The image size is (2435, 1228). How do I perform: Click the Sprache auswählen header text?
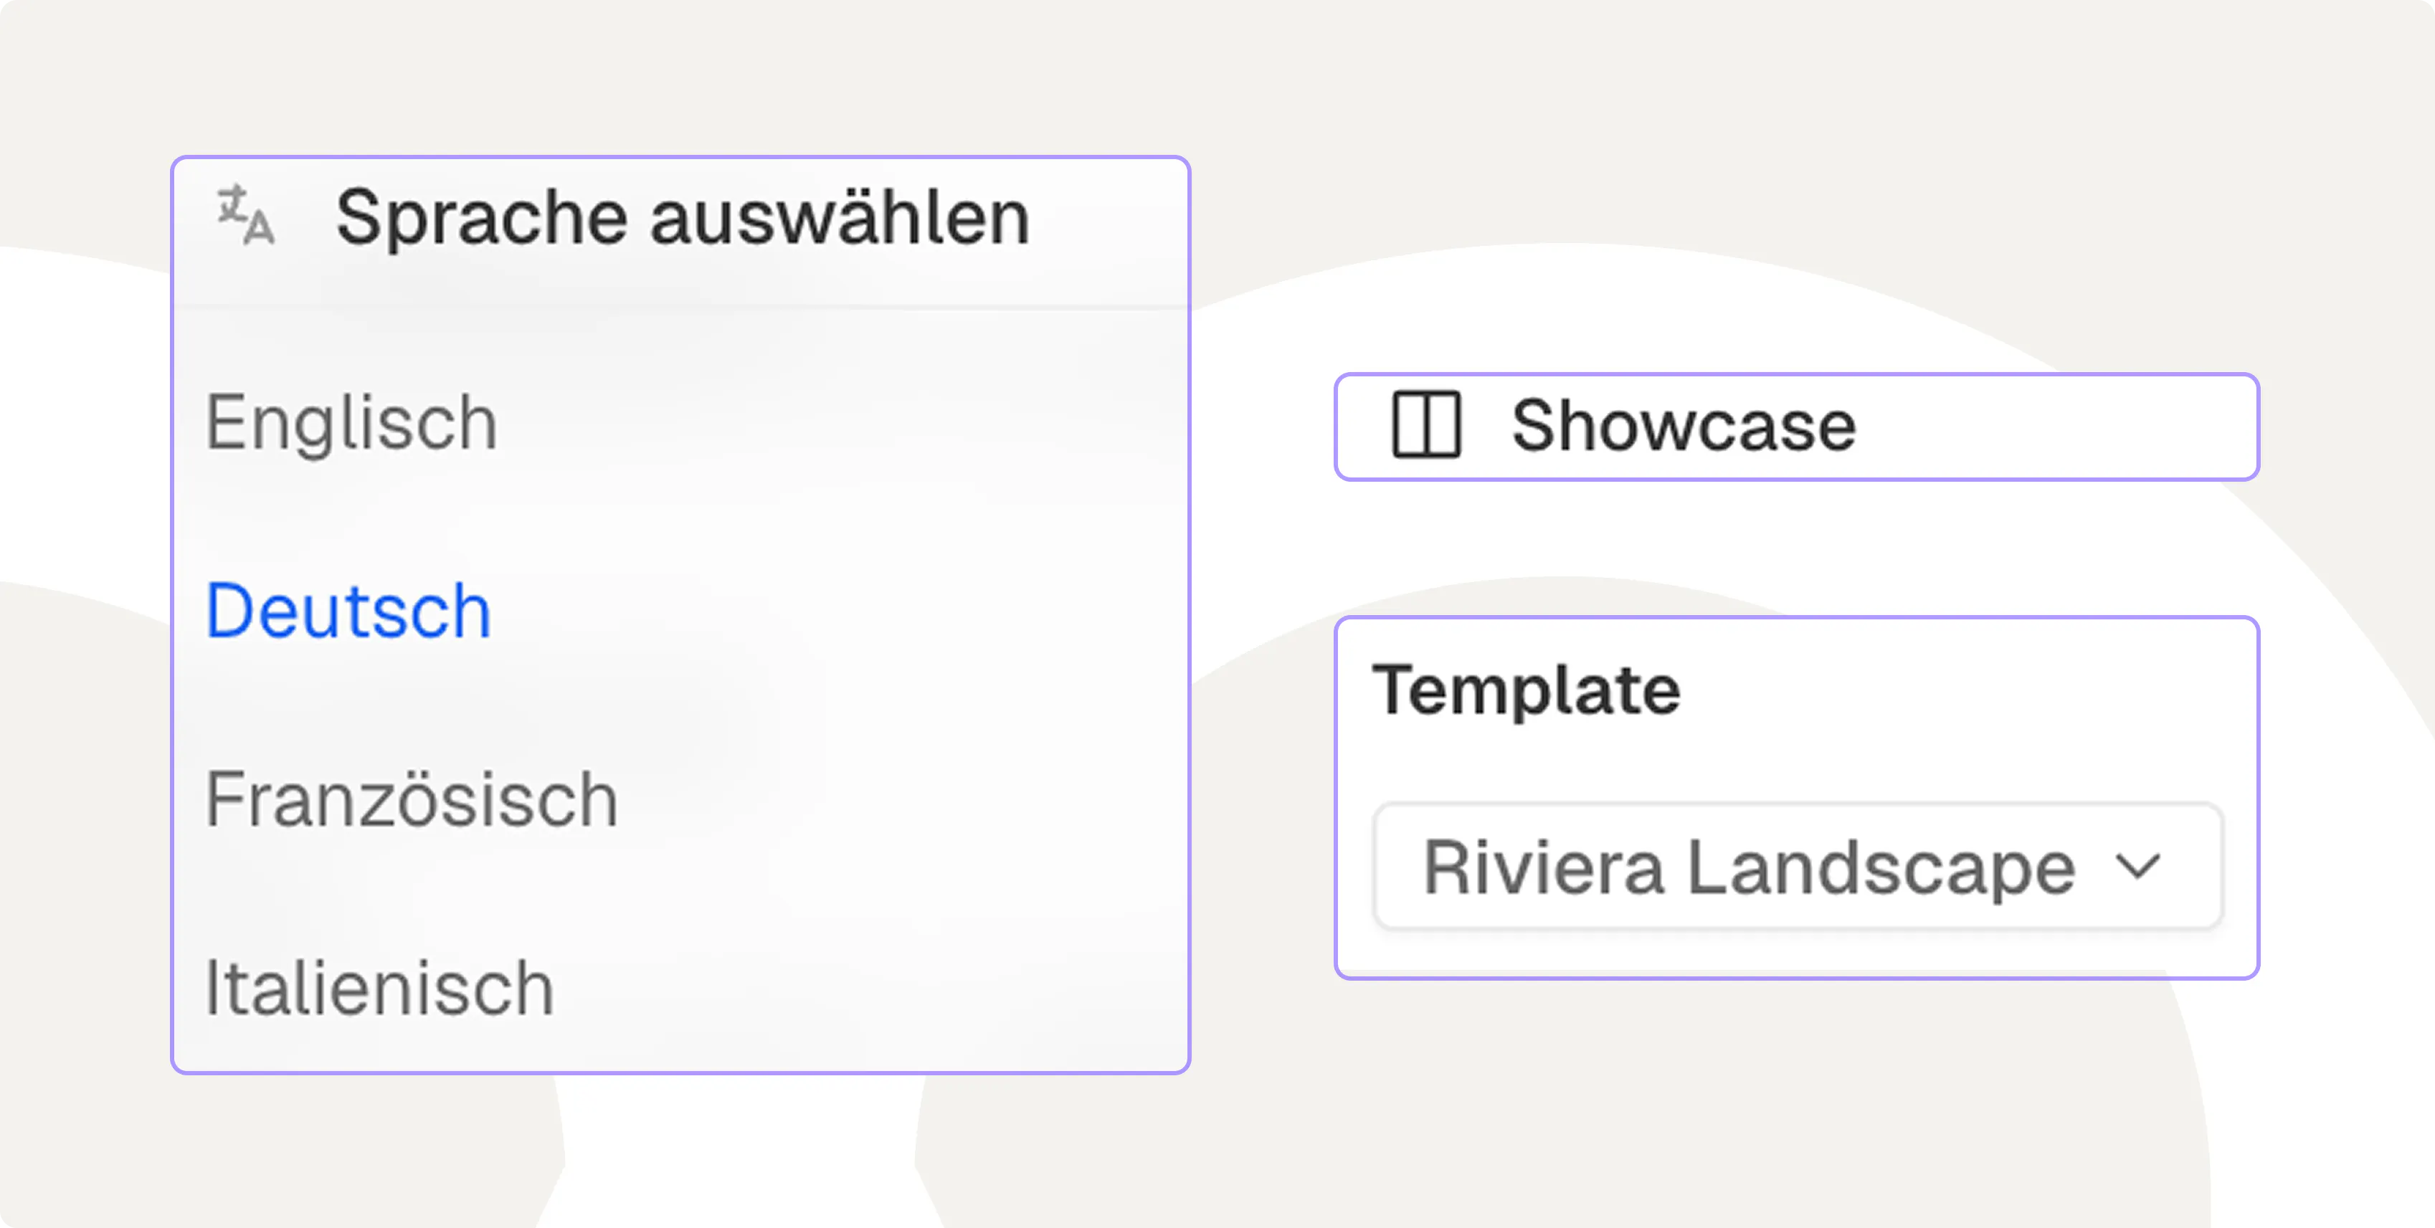point(683,219)
